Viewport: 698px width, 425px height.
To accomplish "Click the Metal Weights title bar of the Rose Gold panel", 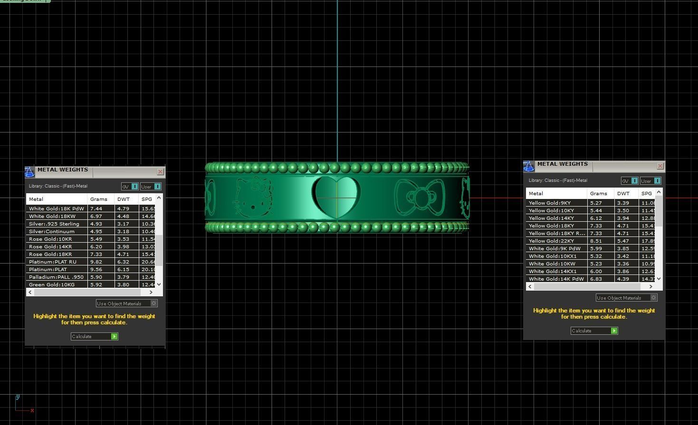I will (x=96, y=172).
